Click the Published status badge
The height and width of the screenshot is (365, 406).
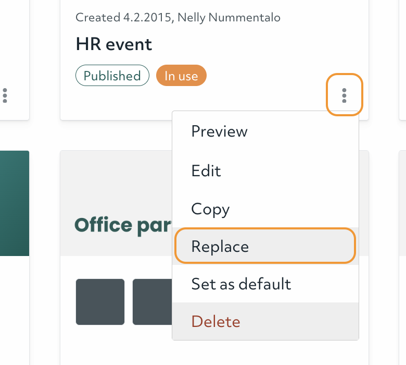pyautogui.click(x=112, y=76)
